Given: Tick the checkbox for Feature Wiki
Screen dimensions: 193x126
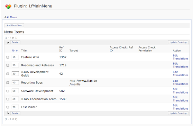Looking at the screenshot, I should click(x=8, y=57).
